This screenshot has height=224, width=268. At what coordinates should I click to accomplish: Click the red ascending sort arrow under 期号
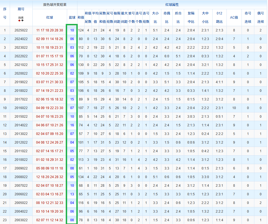pyautogui.click(x=19, y=21)
